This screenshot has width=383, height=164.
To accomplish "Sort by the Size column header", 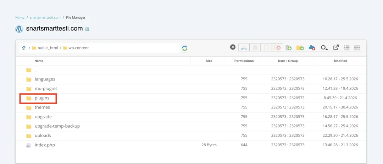I will pos(209,61).
